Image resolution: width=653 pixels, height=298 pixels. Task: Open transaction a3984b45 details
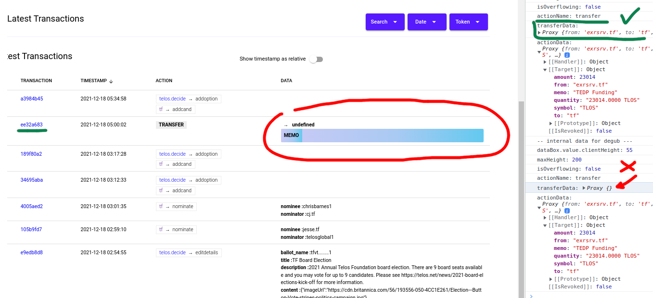31,99
